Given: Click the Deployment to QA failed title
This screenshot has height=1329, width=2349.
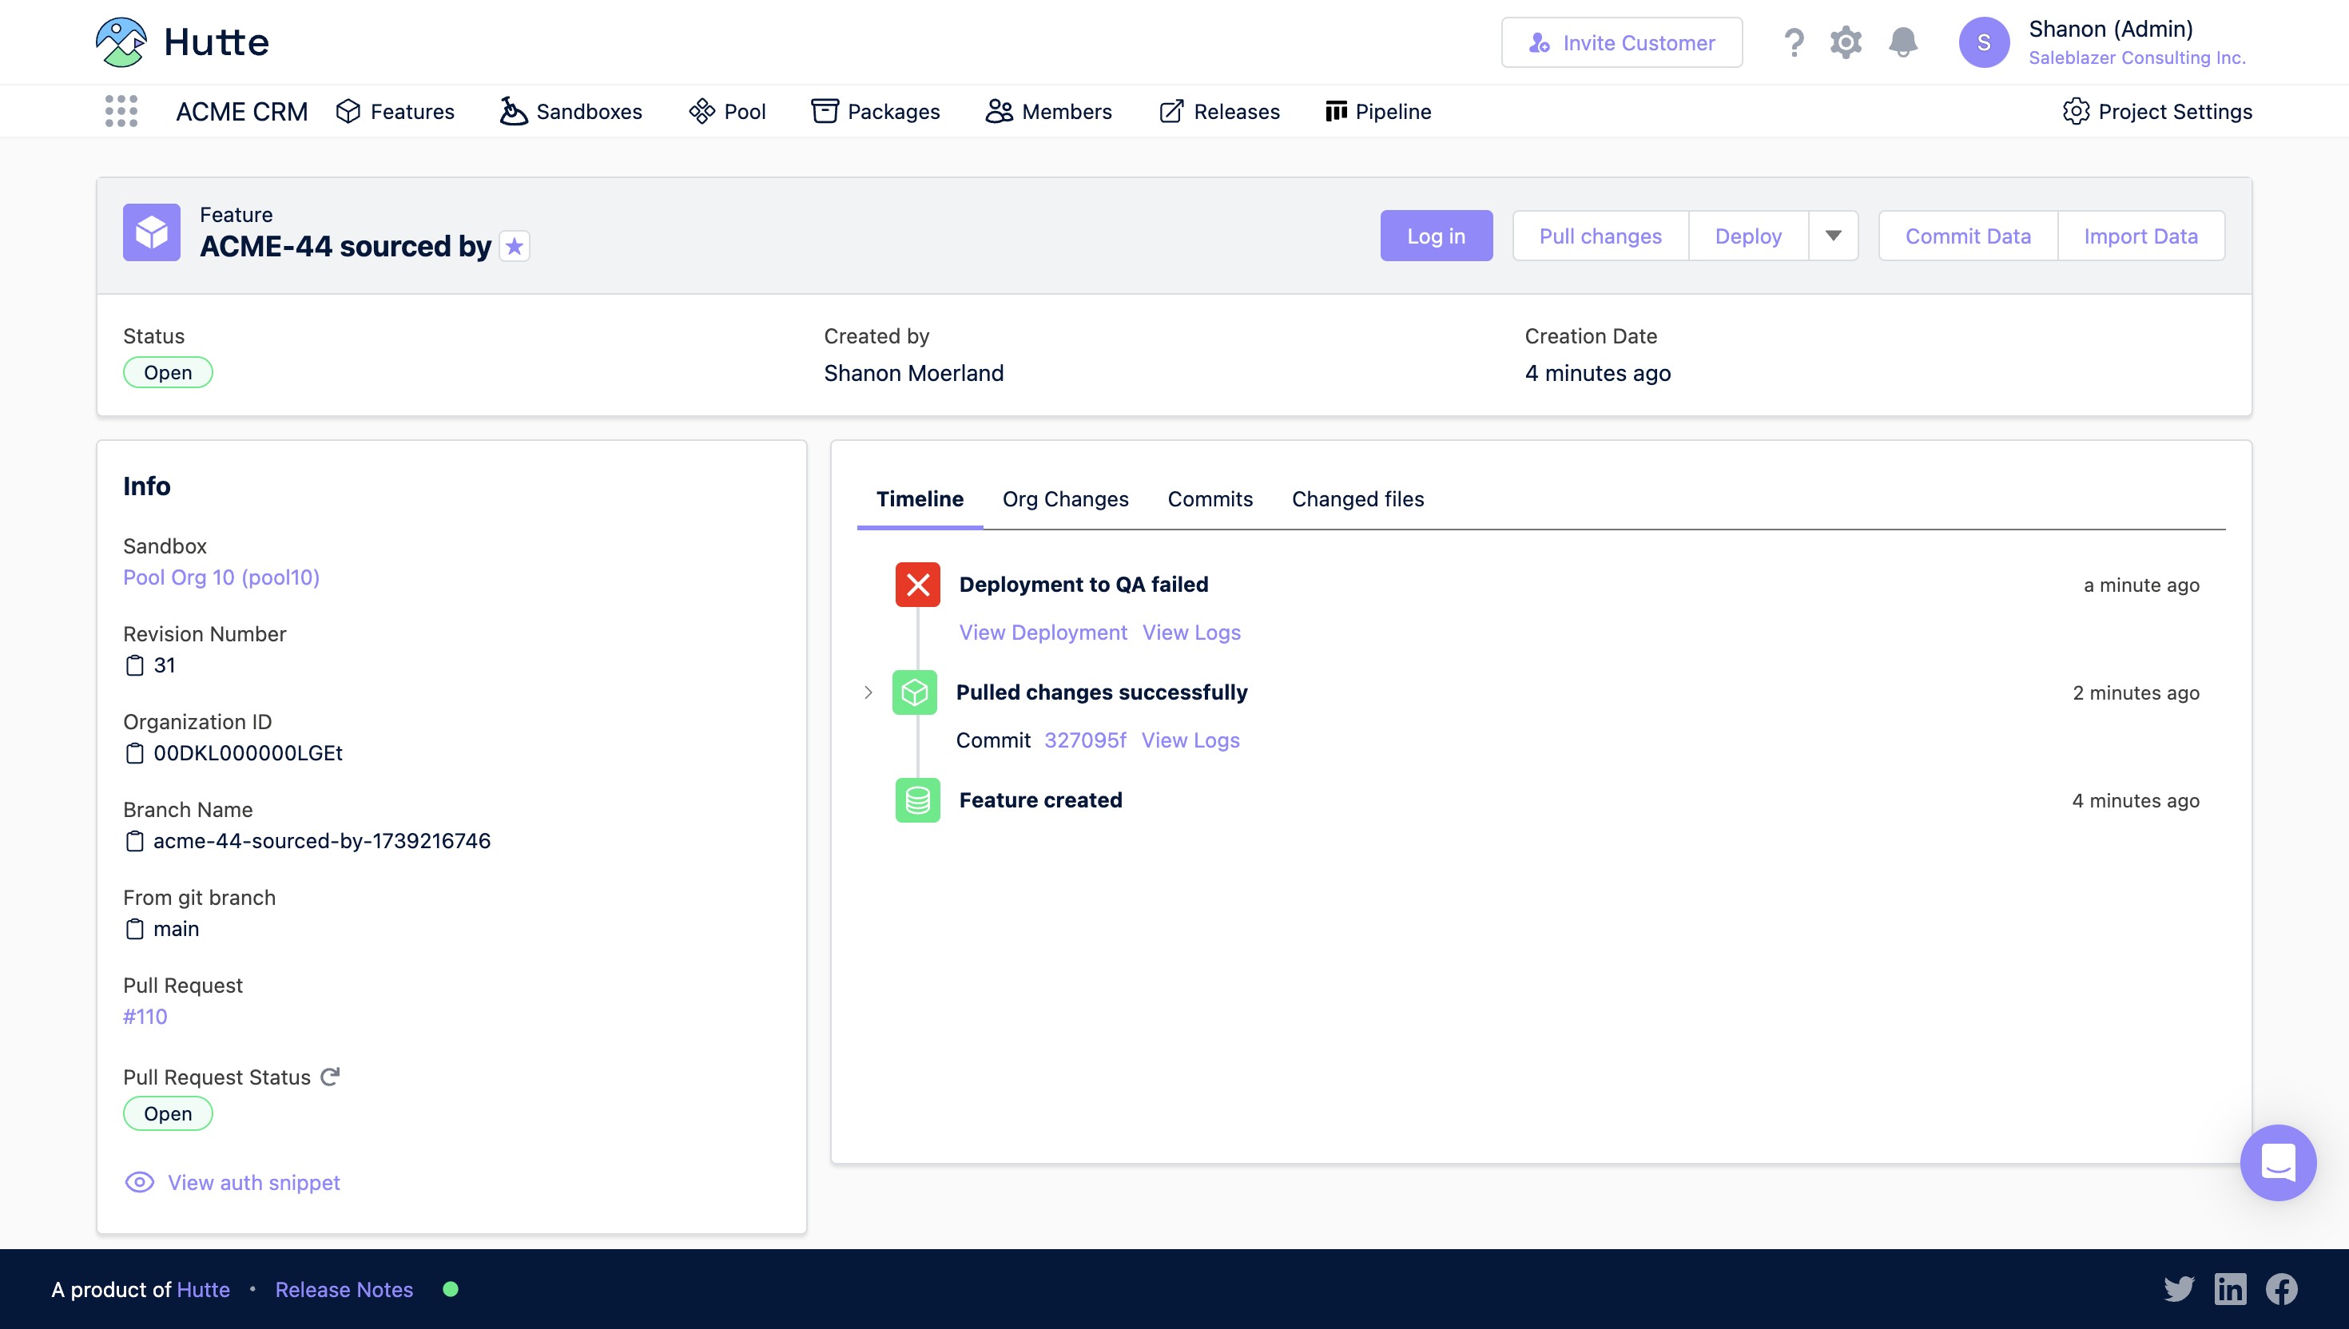Looking at the screenshot, I should point(1083,584).
